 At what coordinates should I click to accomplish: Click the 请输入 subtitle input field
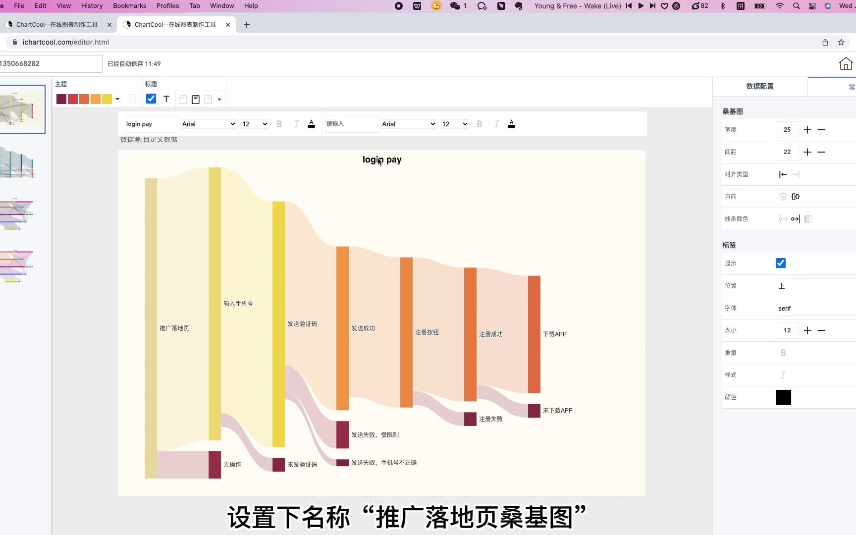tap(351, 124)
